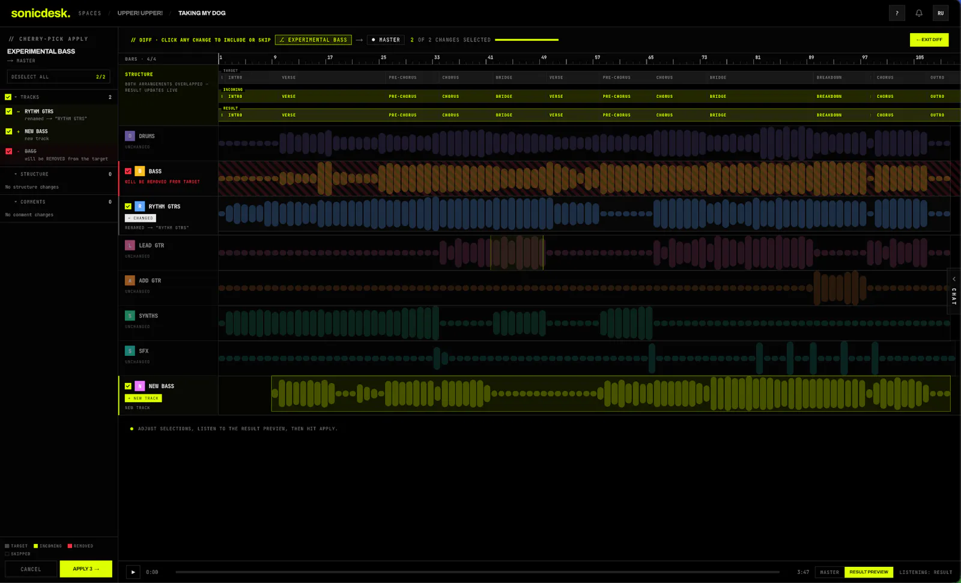Viewport: 961px width, 583px height.
Task: Toggle BASS track removal checkbox in timeline
Action: [128, 171]
